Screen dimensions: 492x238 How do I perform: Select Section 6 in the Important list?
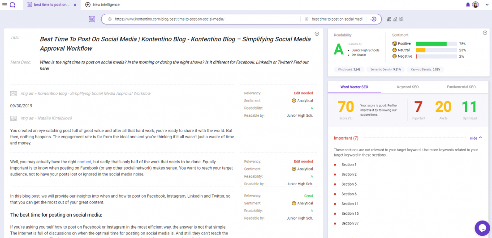coord(349,194)
